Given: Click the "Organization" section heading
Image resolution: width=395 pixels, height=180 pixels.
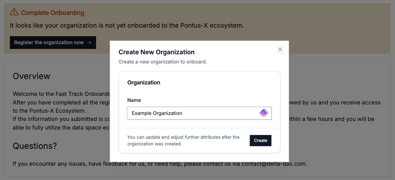Looking at the screenshot, I should [x=144, y=83].
